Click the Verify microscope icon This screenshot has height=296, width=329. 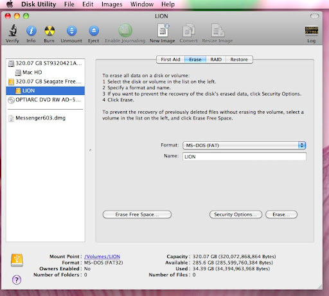point(13,31)
